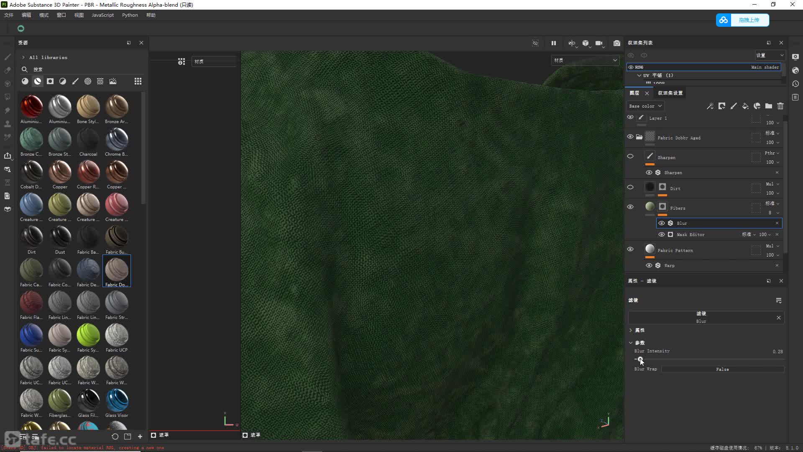Viewport: 803px width, 452px height.
Task: Open the Log sidebar icon
Action: click(795, 97)
